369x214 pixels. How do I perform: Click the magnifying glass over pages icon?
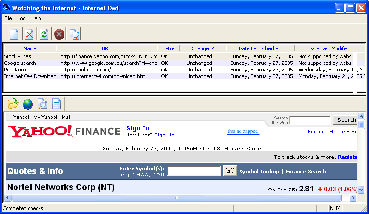point(42,103)
